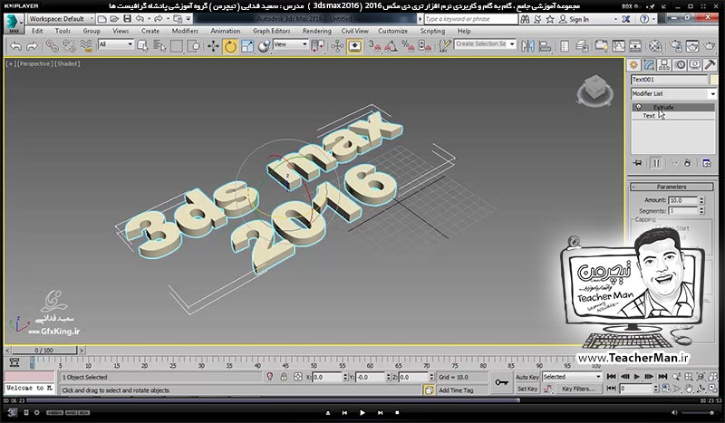Click the Configure Modifier Sets icon
The width and height of the screenshot is (725, 423).
coord(707,163)
